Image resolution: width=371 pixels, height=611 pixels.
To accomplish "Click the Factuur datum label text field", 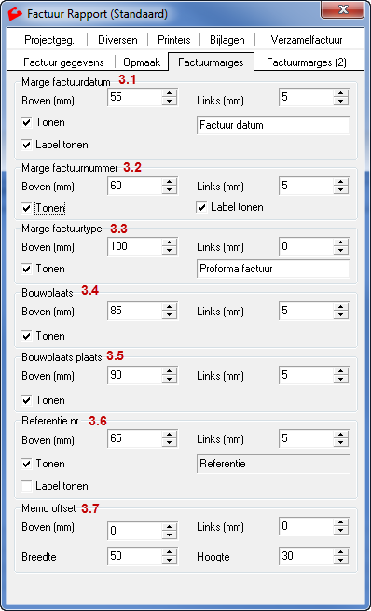I will tap(273, 125).
